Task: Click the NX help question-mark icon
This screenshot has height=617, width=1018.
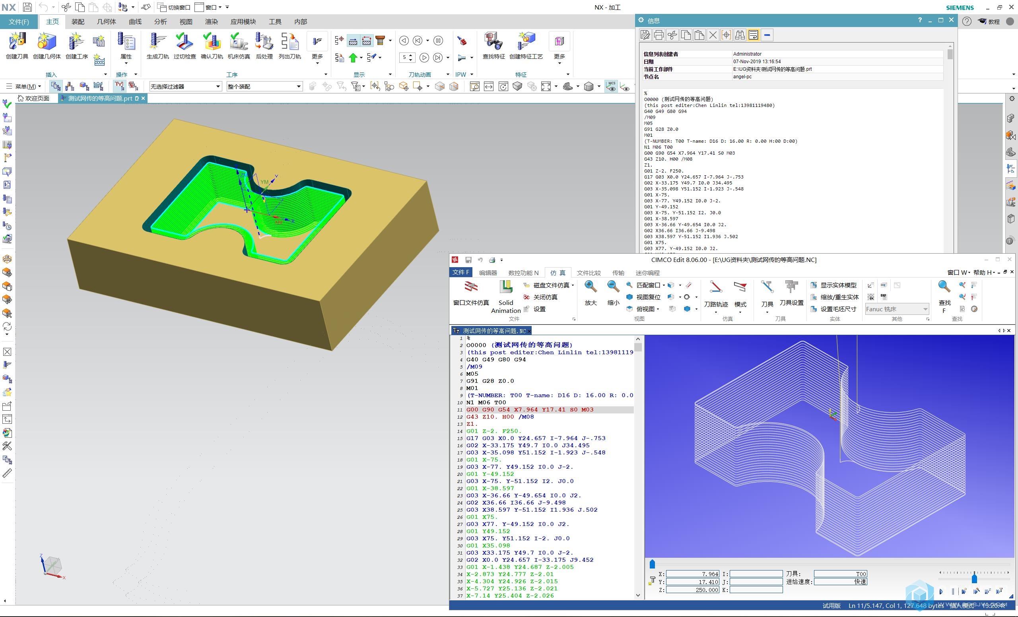Action: (x=967, y=21)
